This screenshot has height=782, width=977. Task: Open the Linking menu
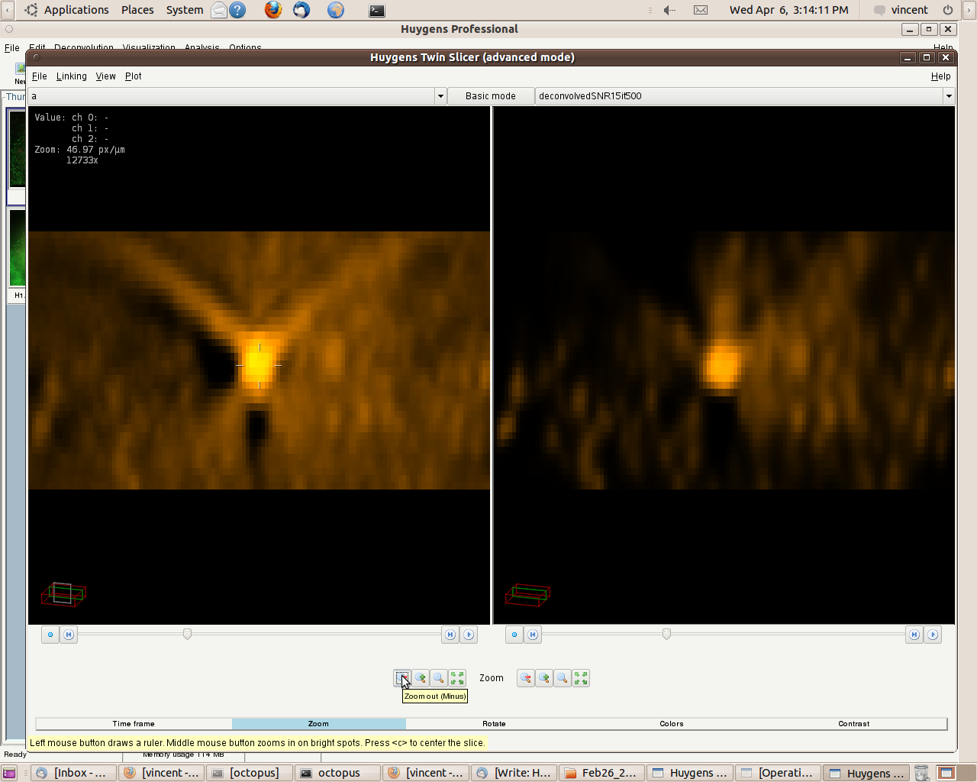pos(71,76)
